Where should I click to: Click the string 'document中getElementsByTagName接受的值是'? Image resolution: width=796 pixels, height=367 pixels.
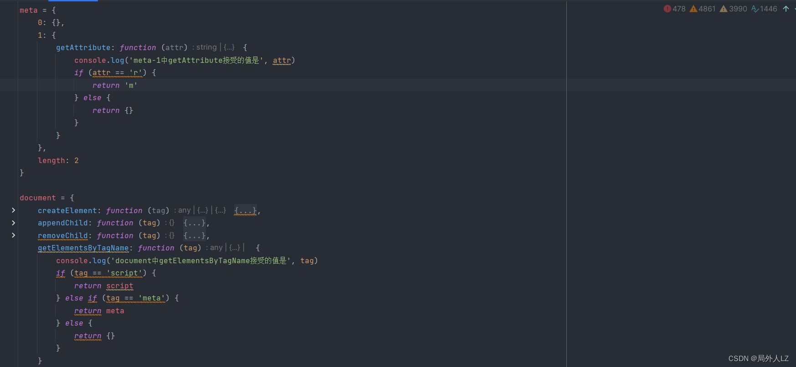coord(201,260)
